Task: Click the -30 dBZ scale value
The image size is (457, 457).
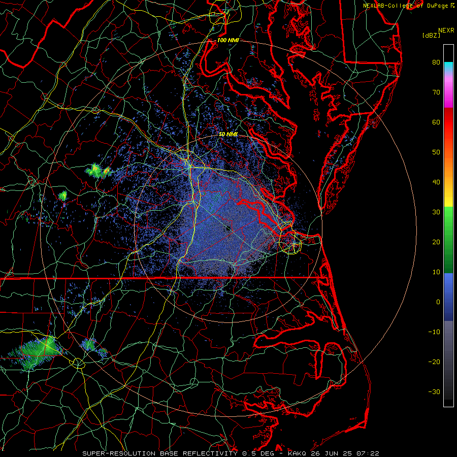Action: point(434,392)
